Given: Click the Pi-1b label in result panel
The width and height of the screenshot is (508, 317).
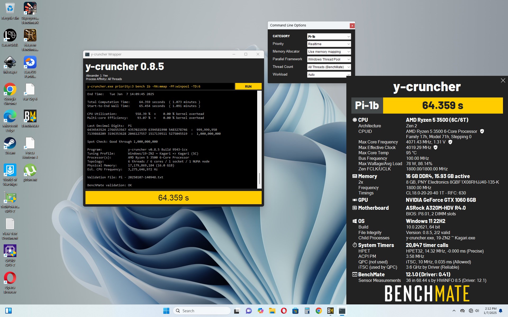Looking at the screenshot, I should (x=367, y=105).
